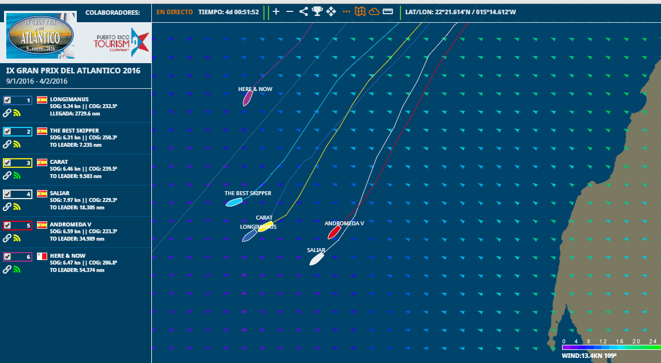Screen dimensions: 661x363
Task: Select the ruler measure tool
Action: (388, 11)
